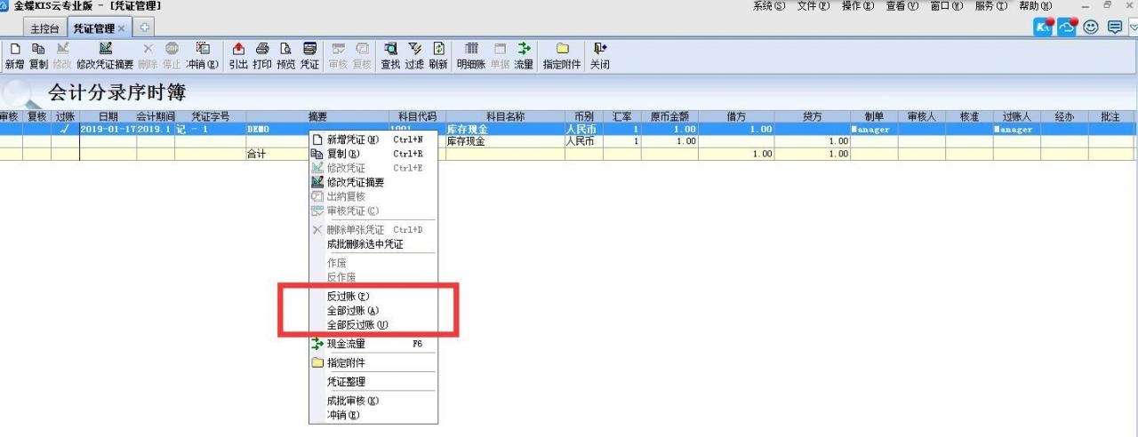Screen dimensions: 1138x437
Task: Choose 复制 in the context menu
Action: pos(373,154)
